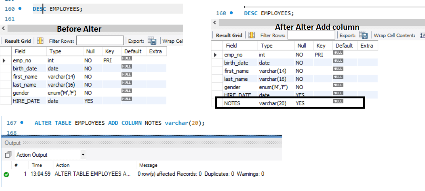Click the row selector arrow beside emp_no in the Before Alter grid
Image resolution: width=425 pixels, height=191 pixels.
coord(4,60)
